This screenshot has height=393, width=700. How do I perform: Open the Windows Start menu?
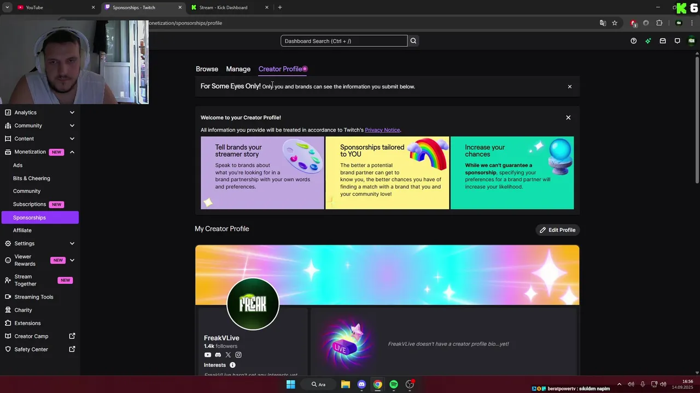(291, 384)
